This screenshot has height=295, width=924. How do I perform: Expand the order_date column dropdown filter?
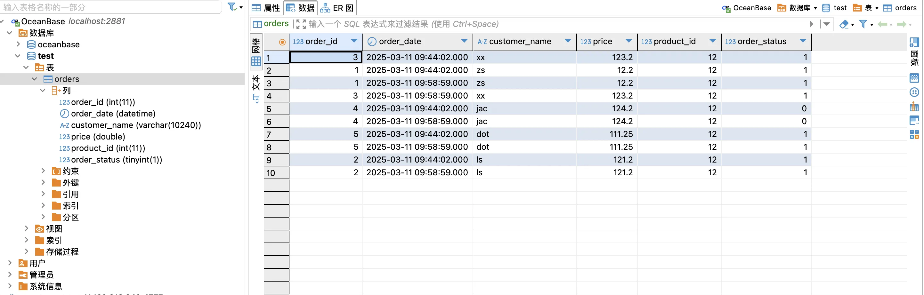click(x=465, y=41)
